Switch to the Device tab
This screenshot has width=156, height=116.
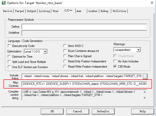[x=8, y=11]
